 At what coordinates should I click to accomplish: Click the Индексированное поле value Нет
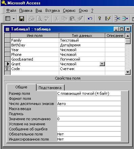pos(89,139)
